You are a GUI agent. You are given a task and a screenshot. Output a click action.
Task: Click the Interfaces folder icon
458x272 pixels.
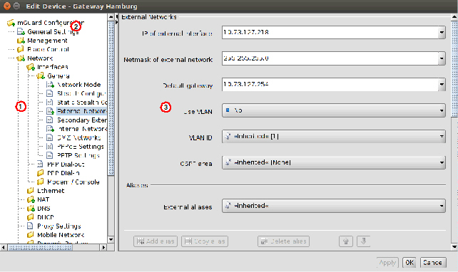pos(31,67)
